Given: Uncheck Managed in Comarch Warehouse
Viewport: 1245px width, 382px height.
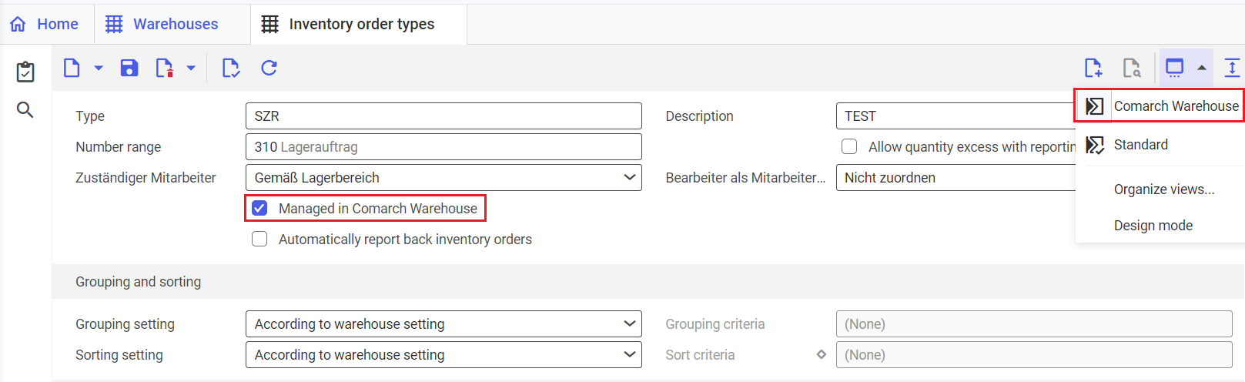Looking at the screenshot, I should pos(259,208).
